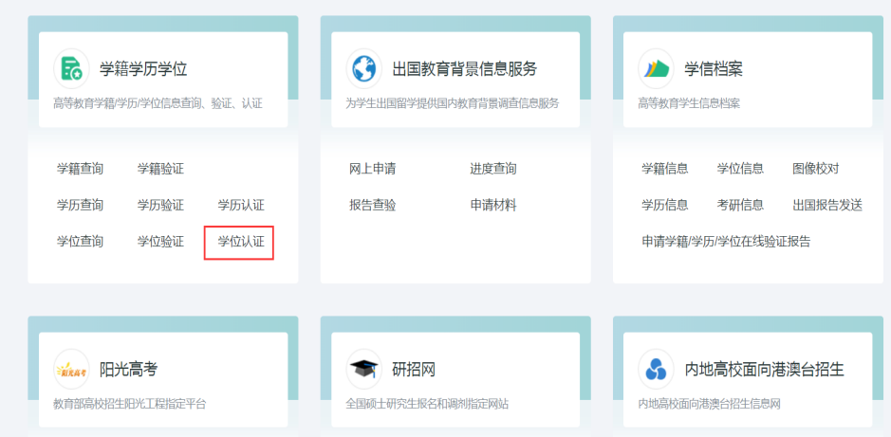891x437 pixels.
Task: View 申请材料 link
Action: (492, 205)
